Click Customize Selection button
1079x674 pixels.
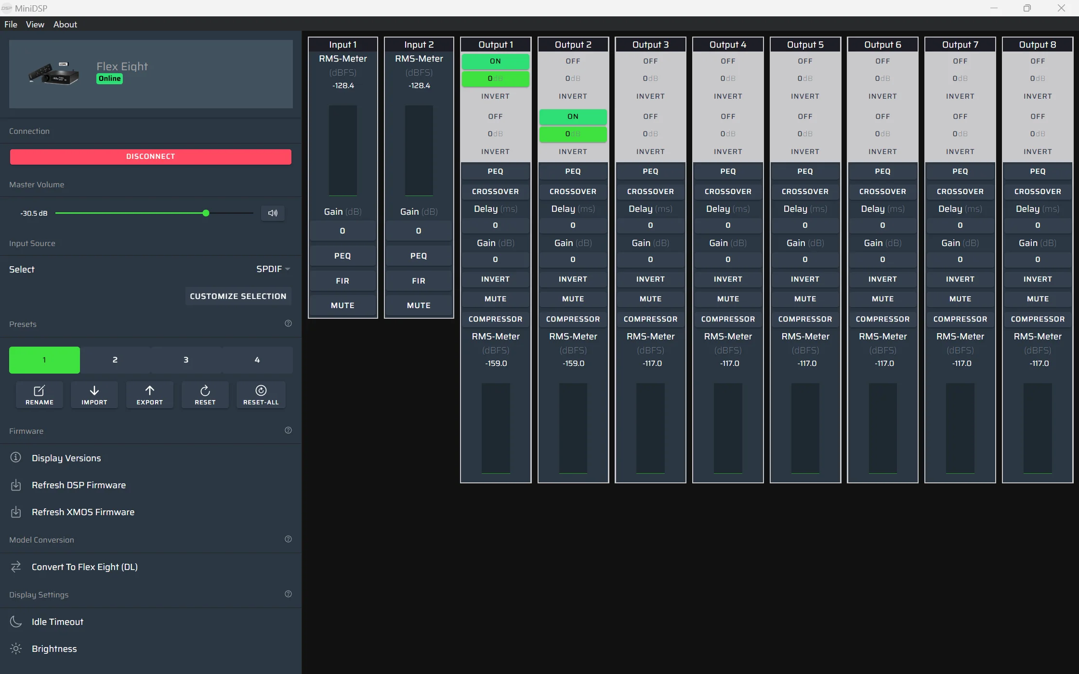[238, 296]
